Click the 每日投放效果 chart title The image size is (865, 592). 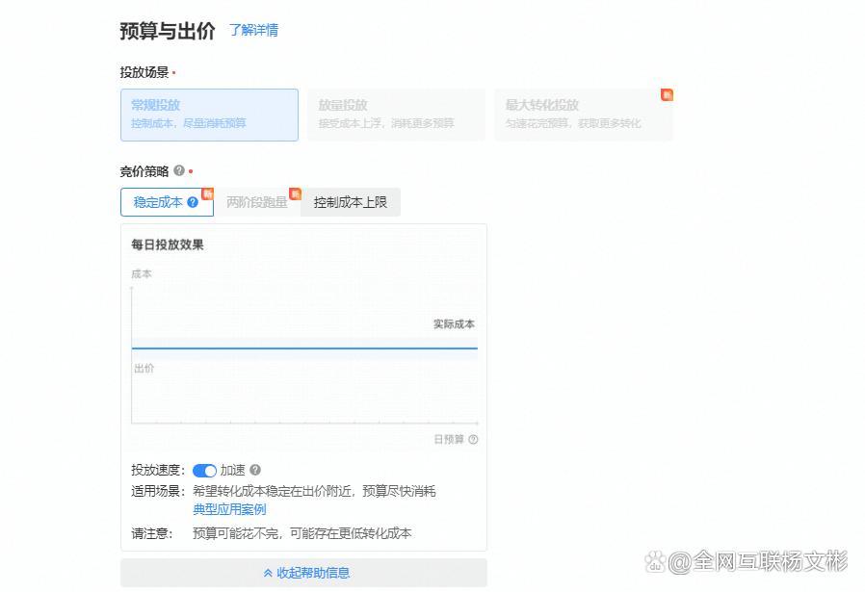[168, 245]
